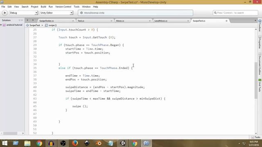262x147 pixels.
Task: Click the editor scroll up arrow
Action: pyautogui.click(x=256, y=29)
